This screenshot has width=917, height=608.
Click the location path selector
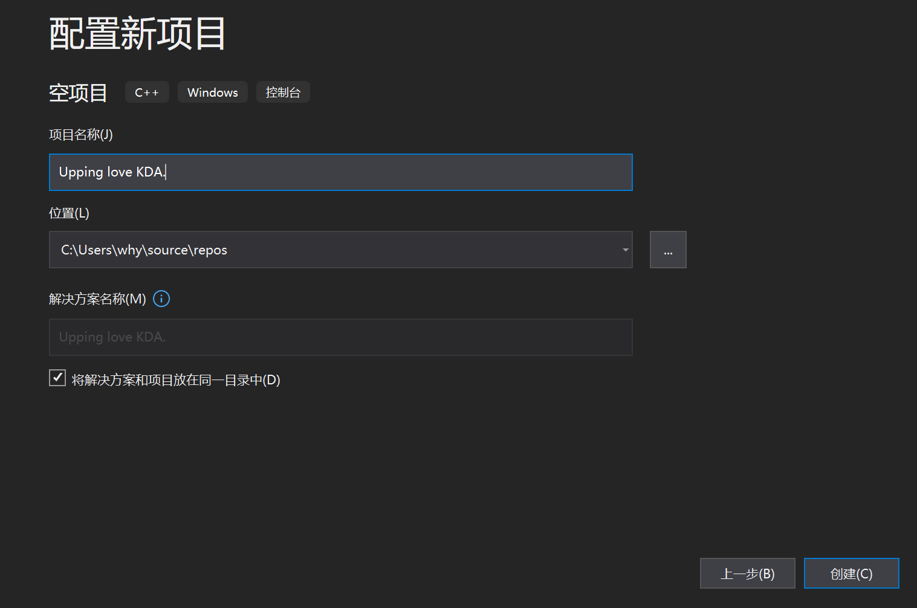(340, 249)
